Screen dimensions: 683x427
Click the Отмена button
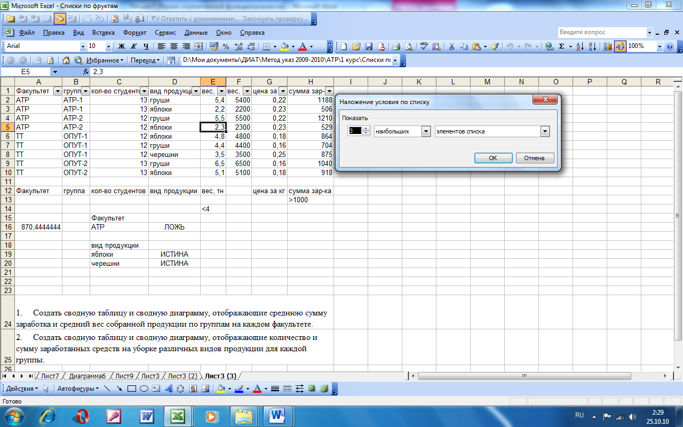pyautogui.click(x=535, y=158)
